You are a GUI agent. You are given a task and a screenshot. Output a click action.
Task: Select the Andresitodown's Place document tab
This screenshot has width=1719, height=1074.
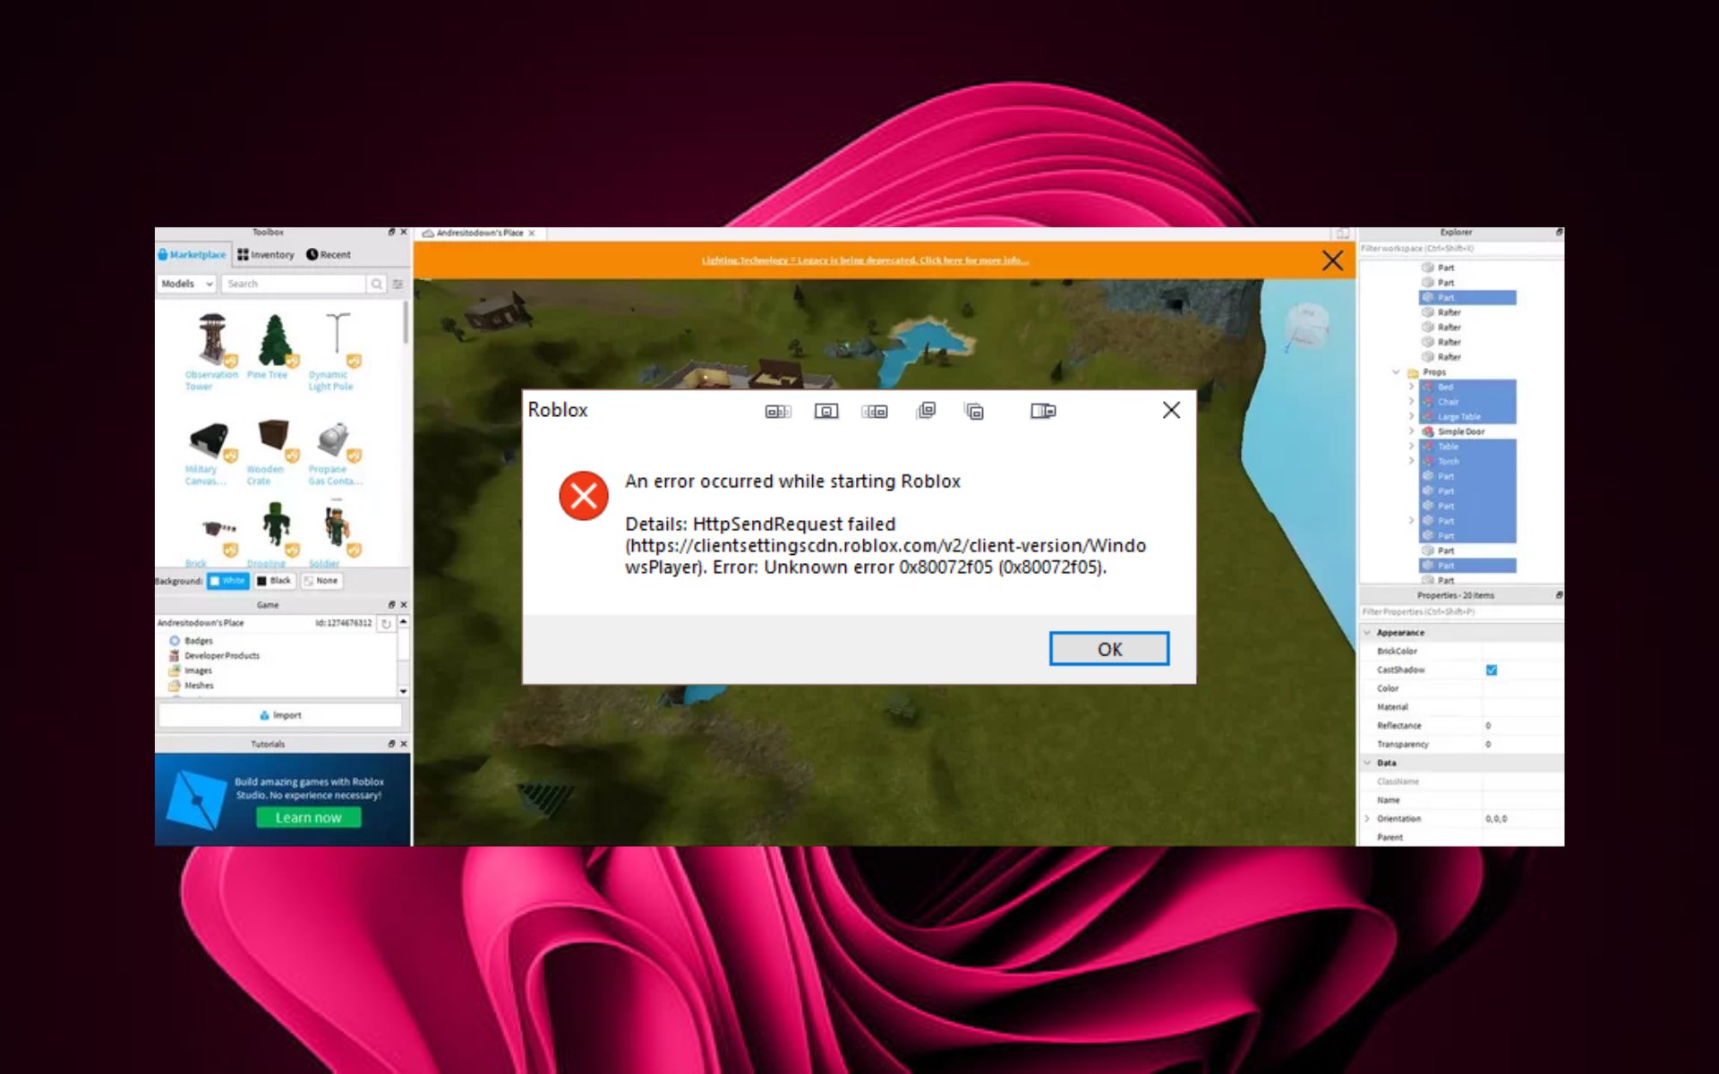479,234
